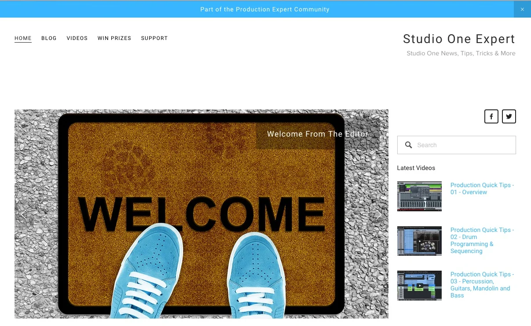
Task: Click the search magnifier icon
Action: coord(409,145)
